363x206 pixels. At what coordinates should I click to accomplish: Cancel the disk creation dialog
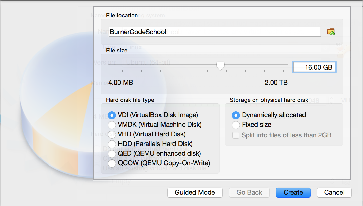[334, 192]
